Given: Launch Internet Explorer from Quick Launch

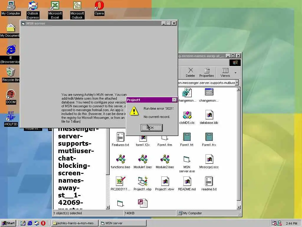Looking at the screenshot, I should [x=30, y=223].
